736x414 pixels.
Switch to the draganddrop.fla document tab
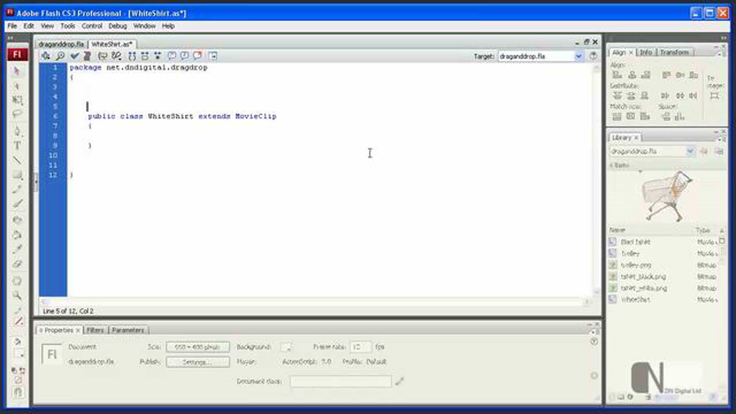click(61, 44)
